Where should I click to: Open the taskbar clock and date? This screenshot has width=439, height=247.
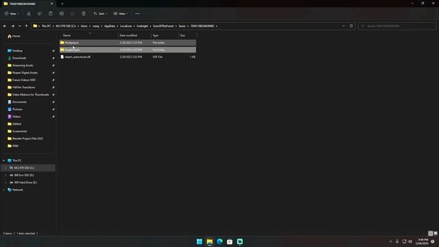coord(422,242)
